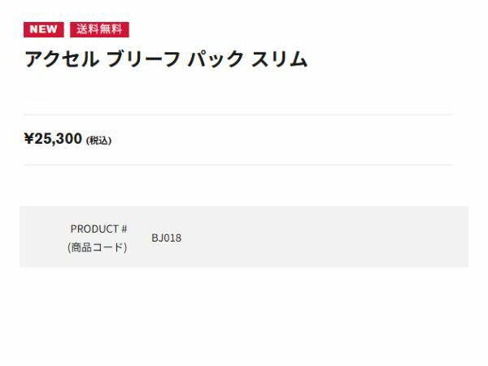This screenshot has height=366, width=488.
Task: Click the PRODUCT # label
Action: [98, 229]
